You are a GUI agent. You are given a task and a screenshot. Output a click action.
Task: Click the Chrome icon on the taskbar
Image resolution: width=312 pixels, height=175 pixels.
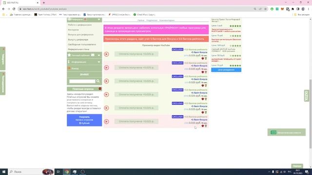67,172
